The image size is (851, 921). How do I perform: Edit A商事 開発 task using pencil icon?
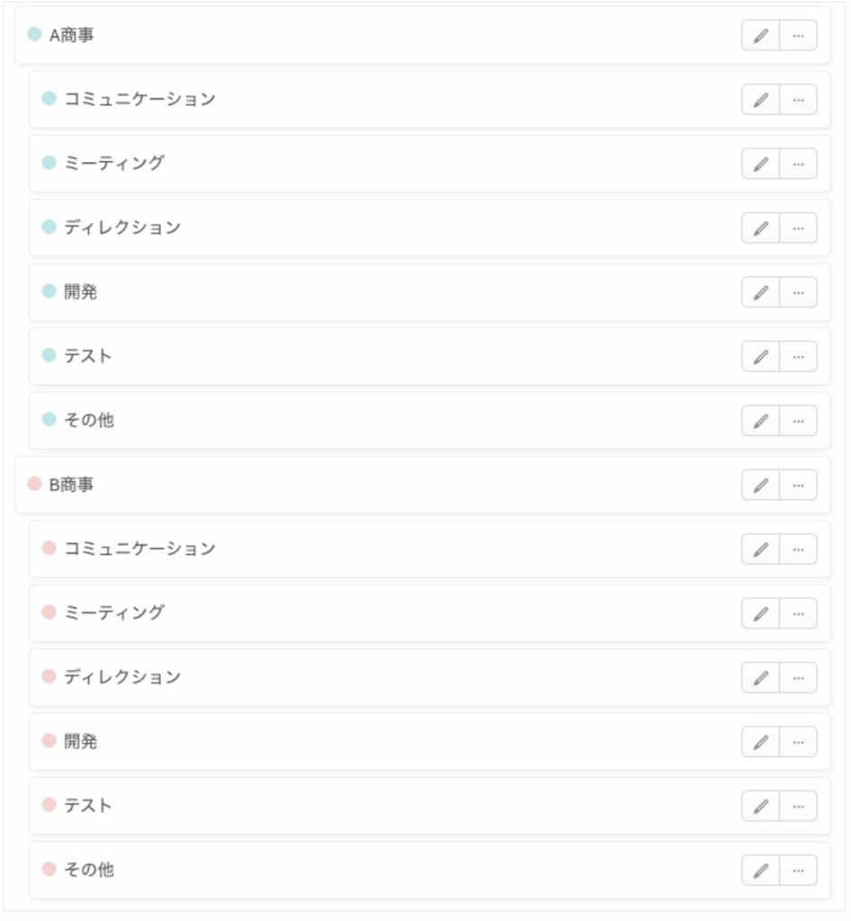(x=761, y=292)
